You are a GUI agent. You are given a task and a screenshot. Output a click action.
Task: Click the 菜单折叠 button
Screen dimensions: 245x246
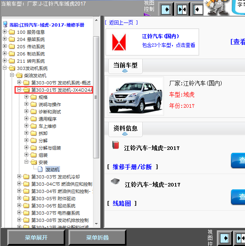point(98,238)
